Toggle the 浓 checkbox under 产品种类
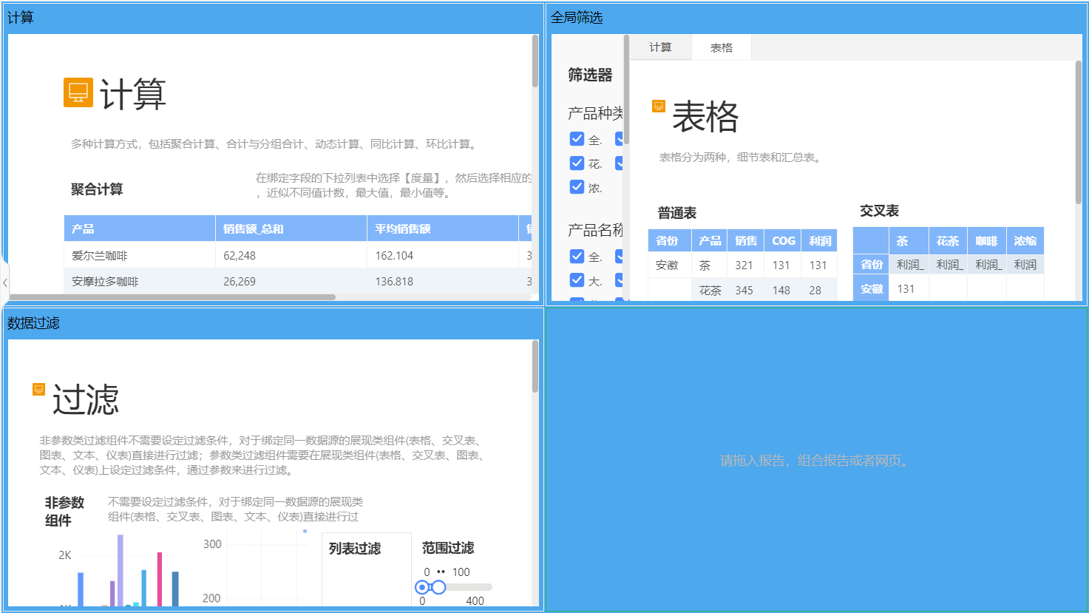Image resolution: width=1089 pixels, height=613 pixels. [577, 186]
